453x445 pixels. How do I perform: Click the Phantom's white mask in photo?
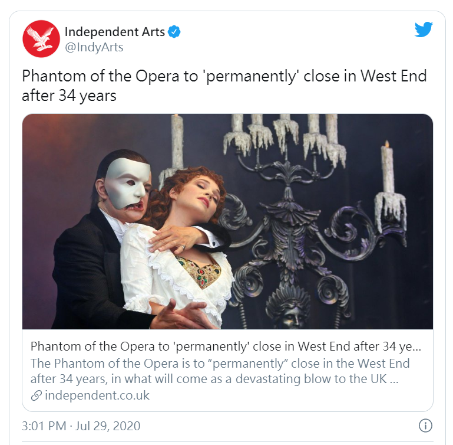pos(127,183)
